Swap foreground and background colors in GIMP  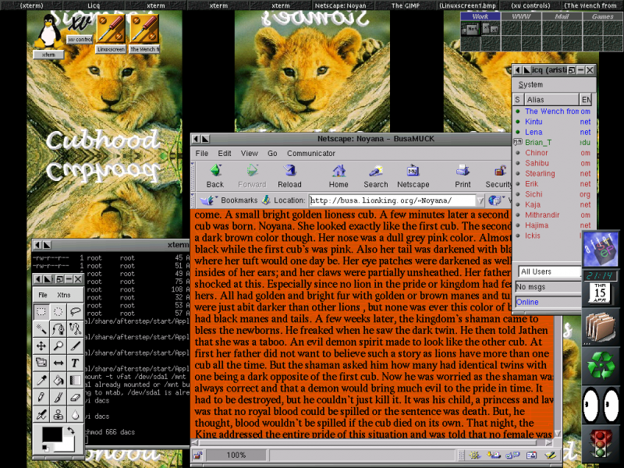pos(72,430)
